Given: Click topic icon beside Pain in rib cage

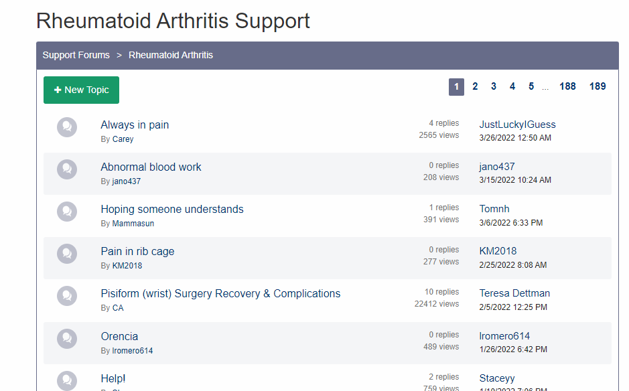Looking at the screenshot, I should coord(67,254).
